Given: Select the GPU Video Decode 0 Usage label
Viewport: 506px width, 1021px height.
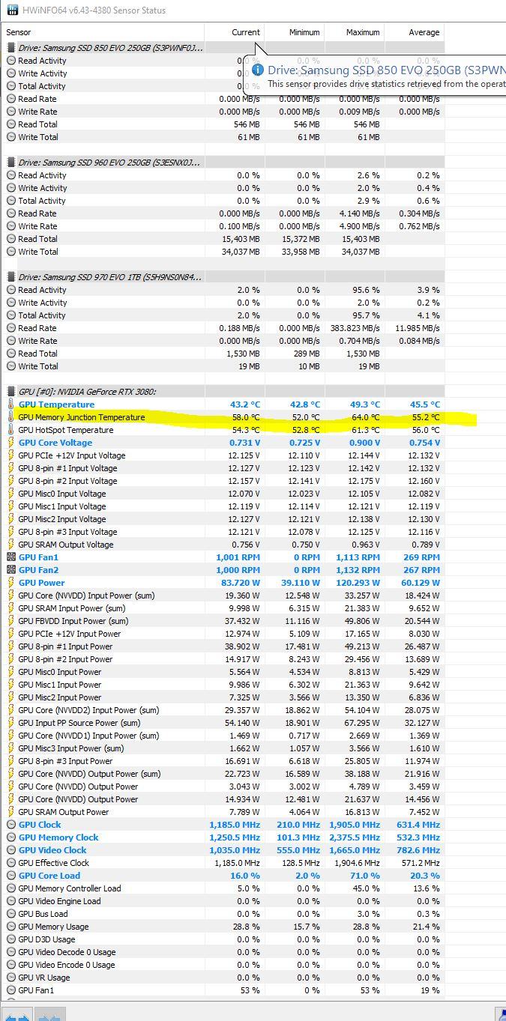Looking at the screenshot, I should [x=67, y=952].
